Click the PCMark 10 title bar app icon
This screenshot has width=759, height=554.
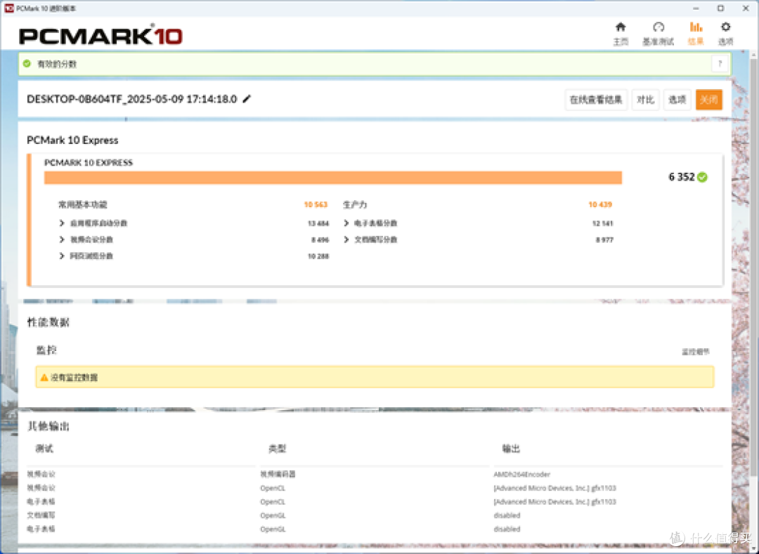click(x=8, y=8)
